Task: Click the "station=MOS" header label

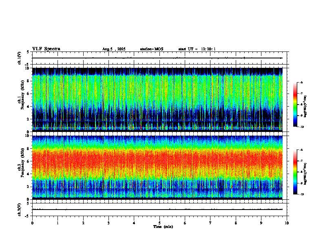Action: [x=152, y=49]
